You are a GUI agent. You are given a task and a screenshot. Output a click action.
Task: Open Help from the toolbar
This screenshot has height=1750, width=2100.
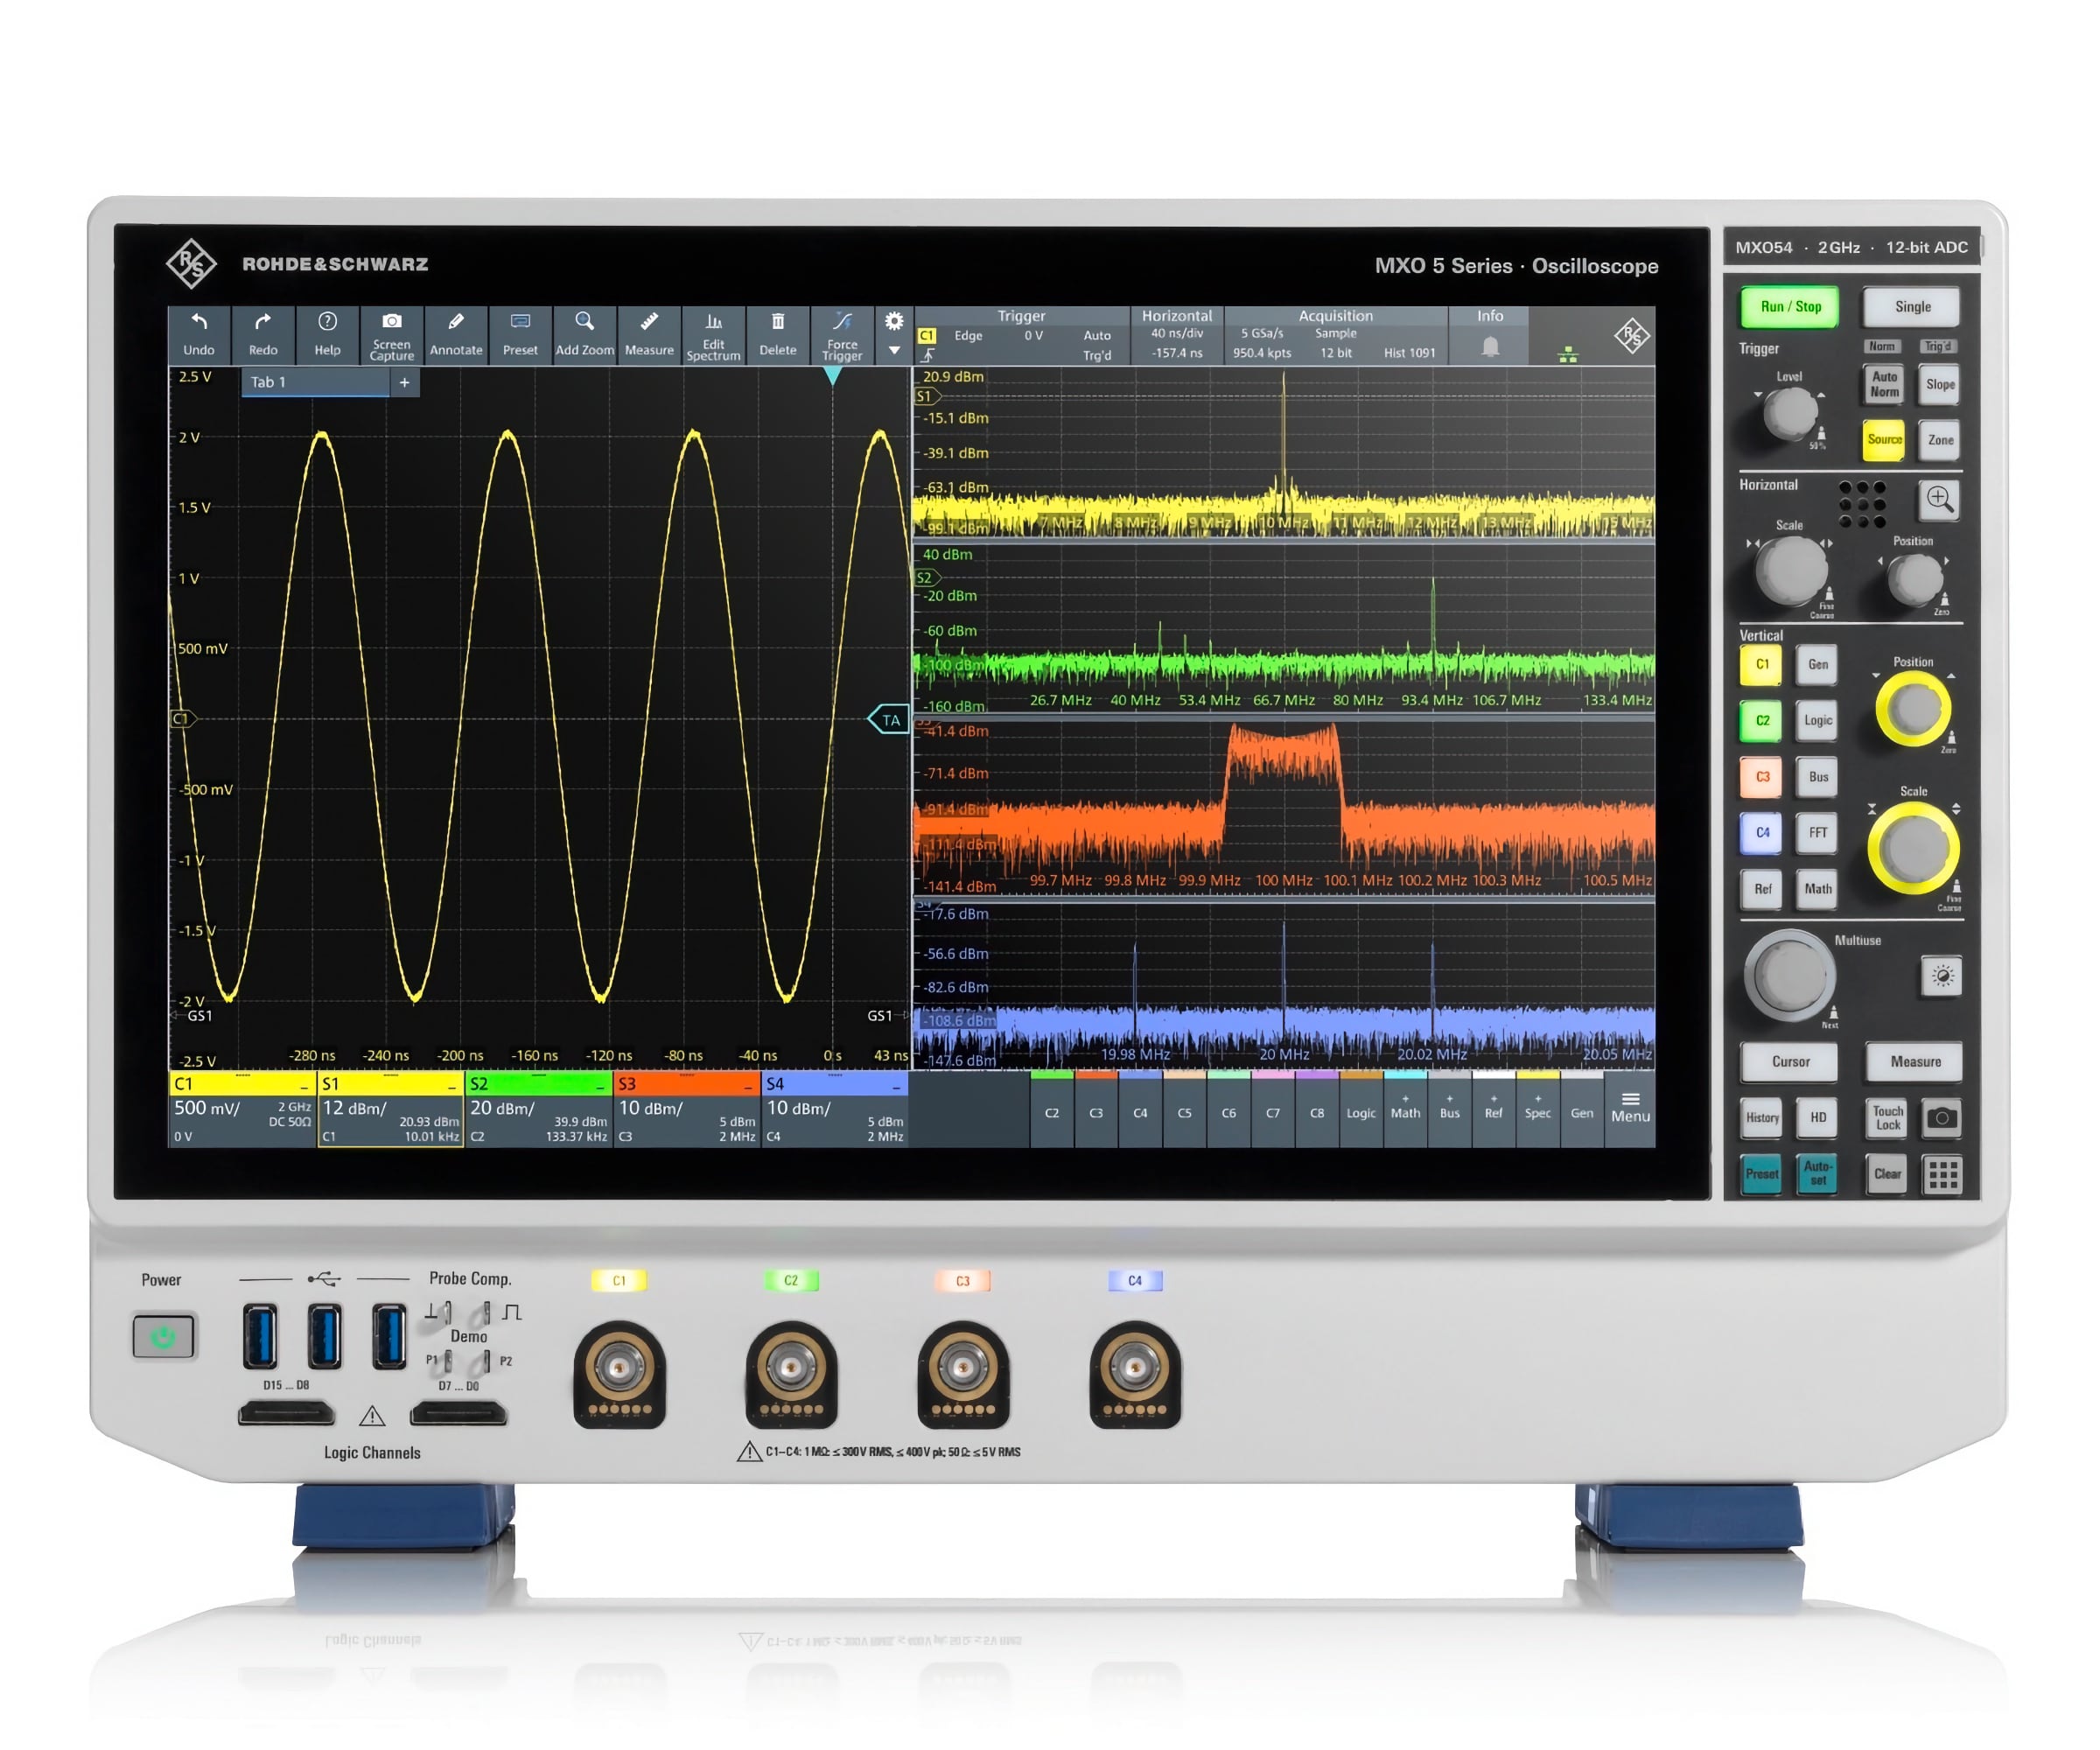(327, 334)
